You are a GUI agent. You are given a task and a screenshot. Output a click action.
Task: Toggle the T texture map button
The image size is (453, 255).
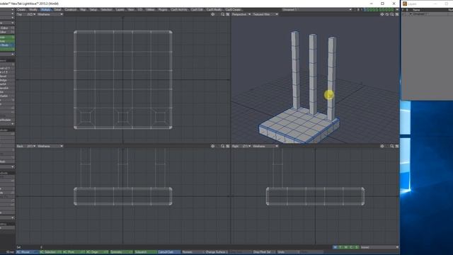340,247
